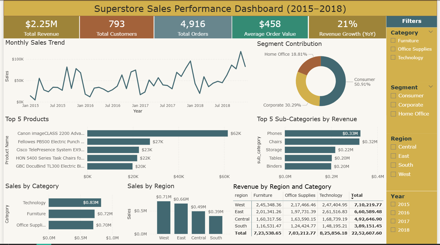The image size is (440, 245).
Task: Sort table by the region column header
Action: 241,195
